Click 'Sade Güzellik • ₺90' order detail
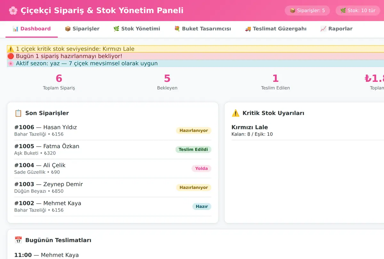This screenshot has height=259, width=384. (x=37, y=172)
